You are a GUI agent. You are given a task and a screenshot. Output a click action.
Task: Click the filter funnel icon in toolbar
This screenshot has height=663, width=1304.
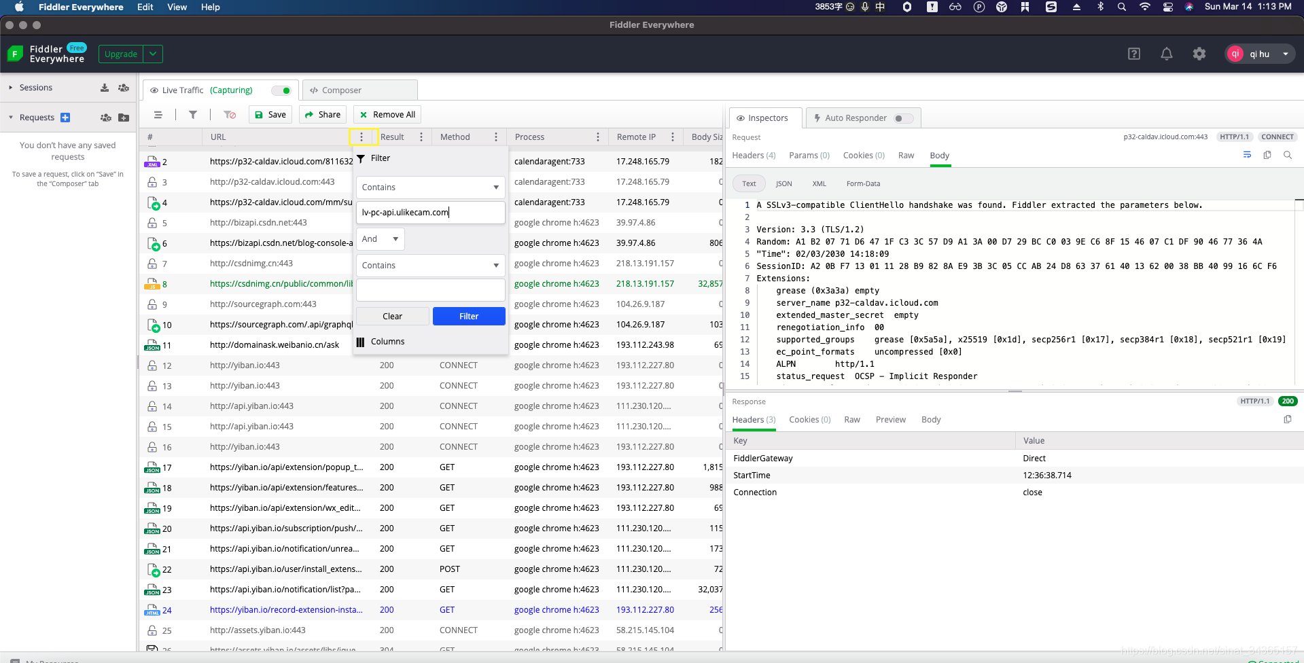point(193,115)
